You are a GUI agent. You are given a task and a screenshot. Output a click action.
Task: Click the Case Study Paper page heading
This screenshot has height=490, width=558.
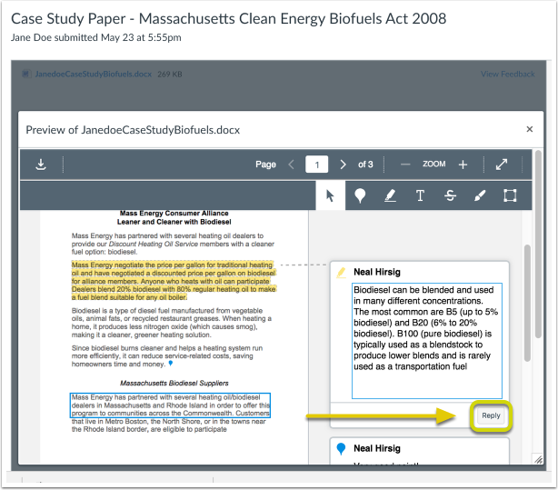[x=228, y=19]
